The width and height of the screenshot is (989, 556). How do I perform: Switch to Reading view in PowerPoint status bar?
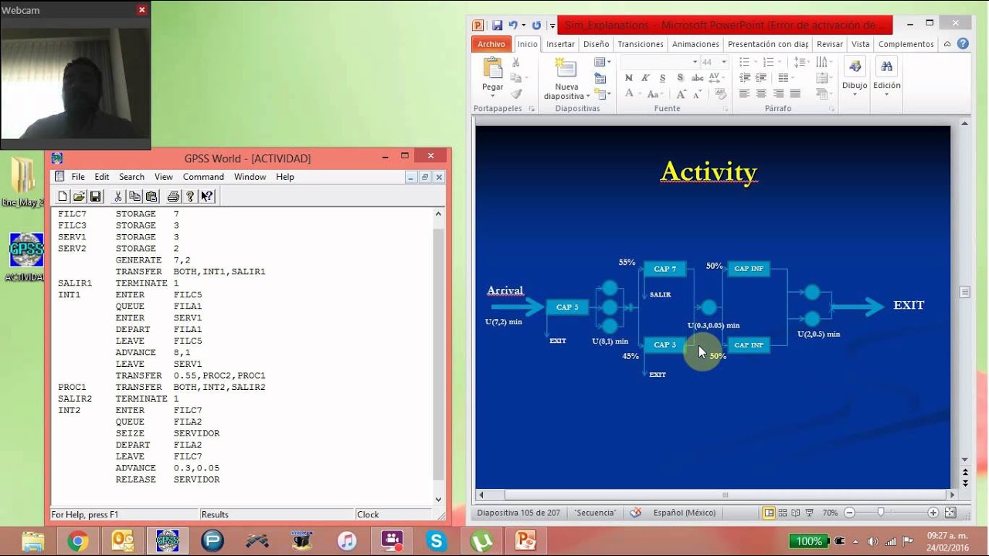[x=796, y=513]
